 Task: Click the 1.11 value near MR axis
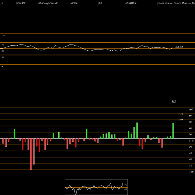(181, 114)
